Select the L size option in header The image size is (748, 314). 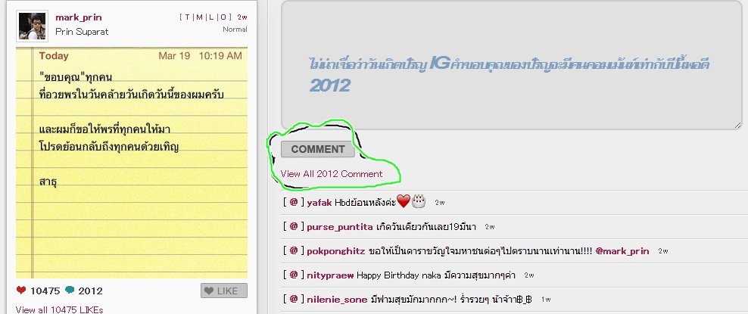[x=211, y=17]
